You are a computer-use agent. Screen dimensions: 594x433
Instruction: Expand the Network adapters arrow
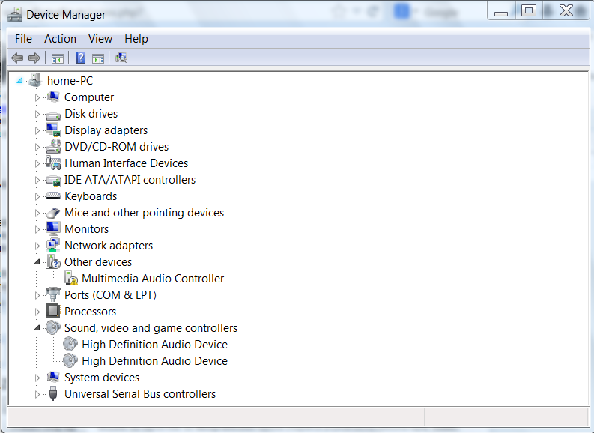[37, 246]
